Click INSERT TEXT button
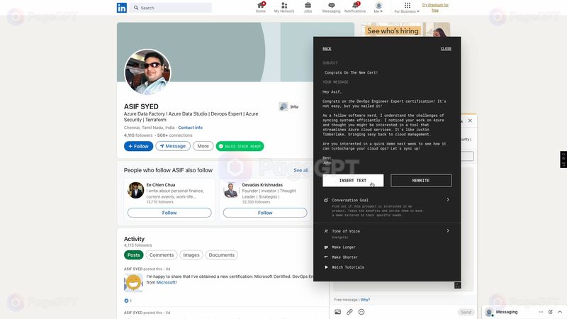 click(x=353, y=181)
